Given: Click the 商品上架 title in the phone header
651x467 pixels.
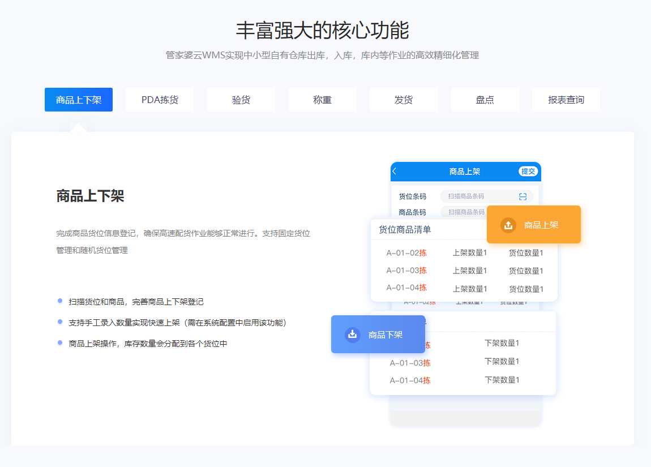Looking at the screenshot, I should (x=465, y=172).
